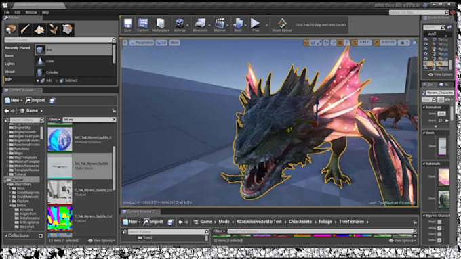Click the mesh thumbnail under Mesh section
The width and height of the screenshot is (461, 259).
(442, 146)
